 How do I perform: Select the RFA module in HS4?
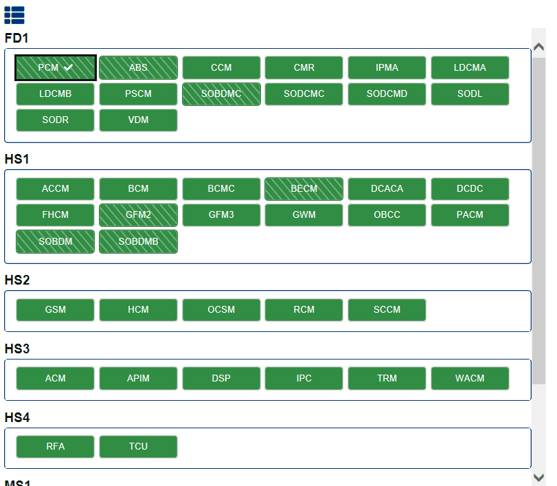tap(56, 446)
